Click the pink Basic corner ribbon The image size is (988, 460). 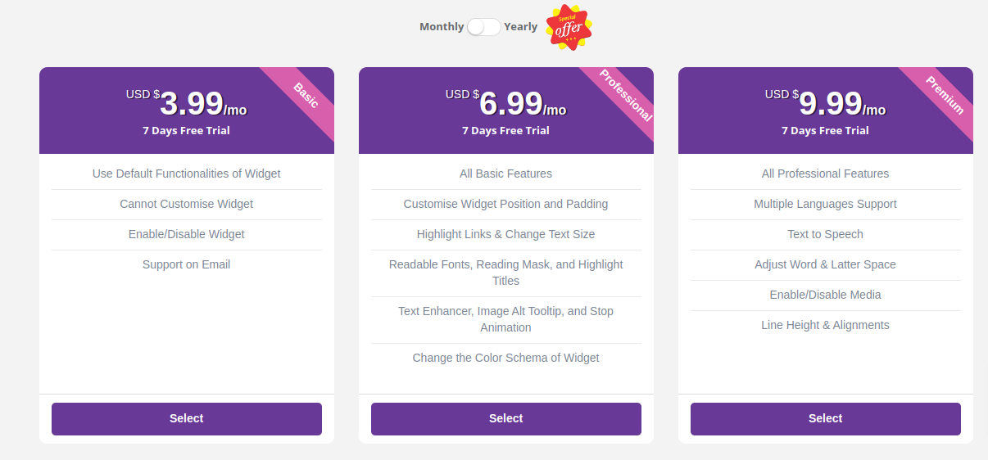click(305, 96)
